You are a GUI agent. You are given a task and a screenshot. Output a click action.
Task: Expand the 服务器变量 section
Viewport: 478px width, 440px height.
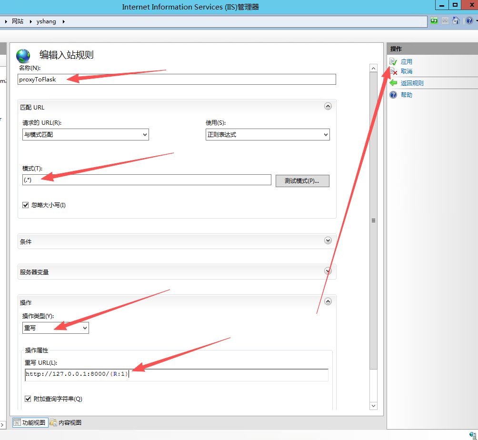328,271
